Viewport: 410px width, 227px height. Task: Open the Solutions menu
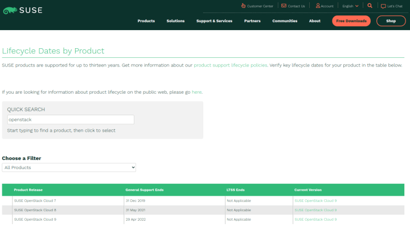175,21
